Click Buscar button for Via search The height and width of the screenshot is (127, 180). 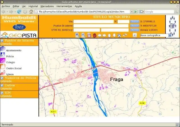(x=135, y=21)
